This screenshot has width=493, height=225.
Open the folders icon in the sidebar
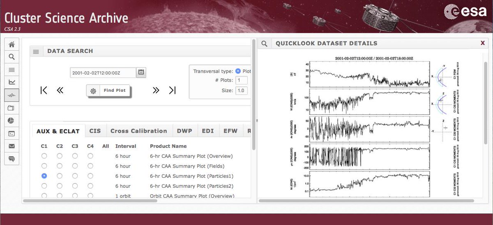click(x=12, y=108)
